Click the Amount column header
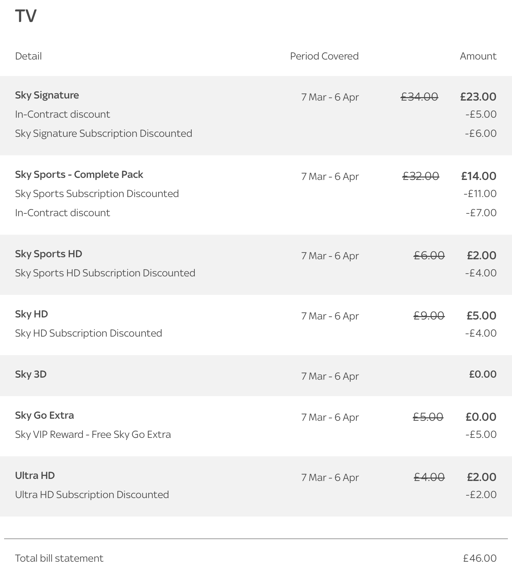The width and height of the screenshot is (512, 574). pos(478,56)
